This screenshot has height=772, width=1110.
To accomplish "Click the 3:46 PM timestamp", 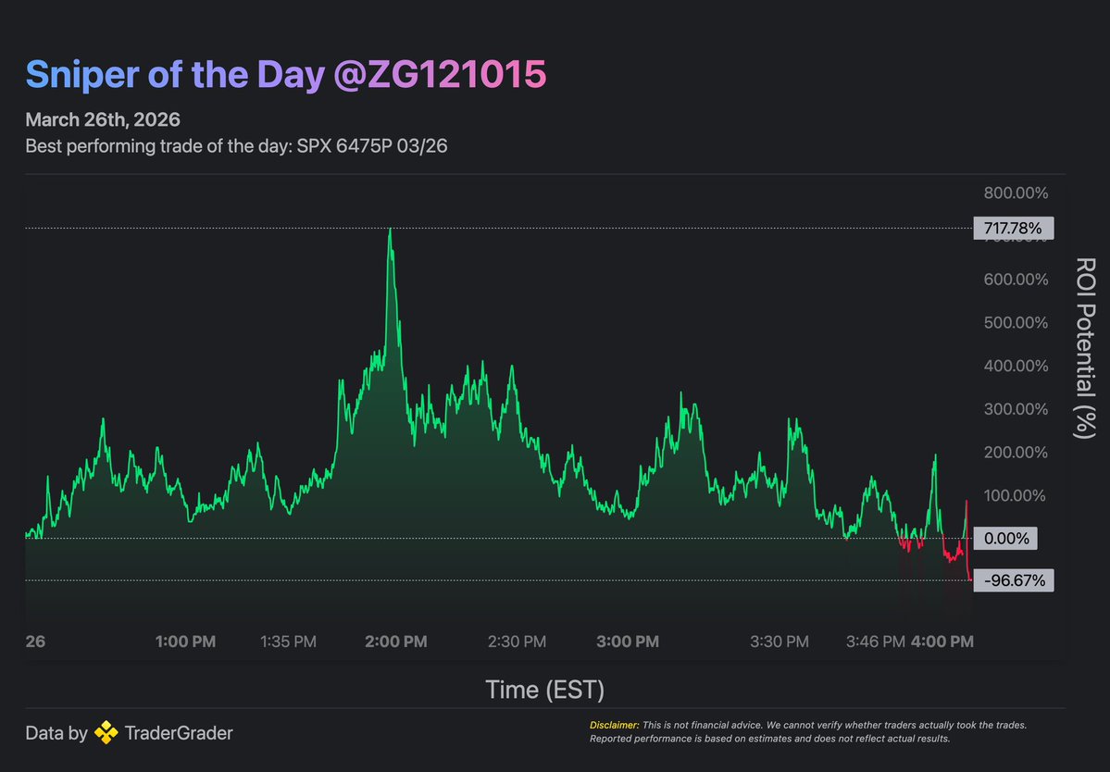I will pyautogui.click(x=874, y=641).
